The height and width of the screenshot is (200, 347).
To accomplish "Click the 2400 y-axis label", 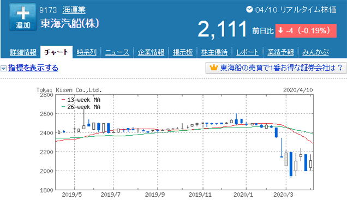I will click(47, 133).
